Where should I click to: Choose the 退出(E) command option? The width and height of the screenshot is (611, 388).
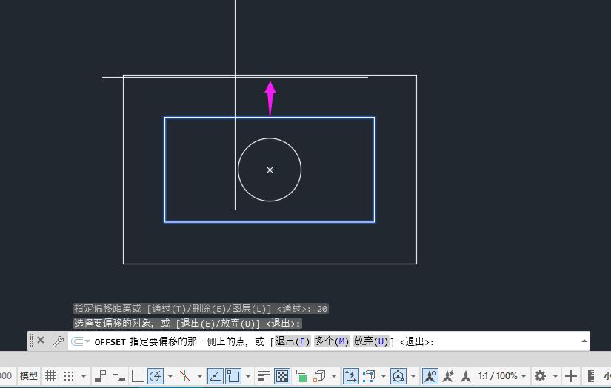click(x=293, y=341)
